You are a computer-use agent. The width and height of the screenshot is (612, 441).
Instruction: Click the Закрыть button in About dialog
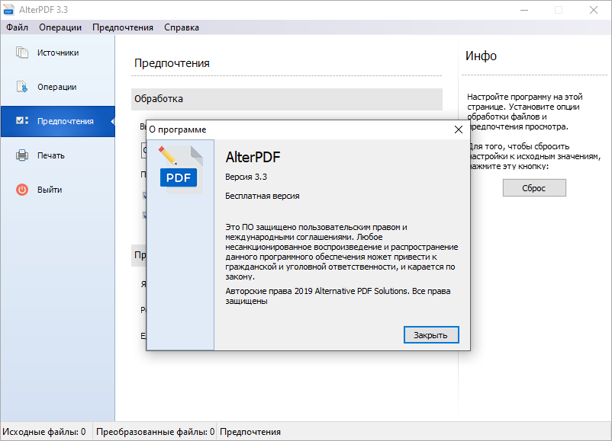(431, 335)
